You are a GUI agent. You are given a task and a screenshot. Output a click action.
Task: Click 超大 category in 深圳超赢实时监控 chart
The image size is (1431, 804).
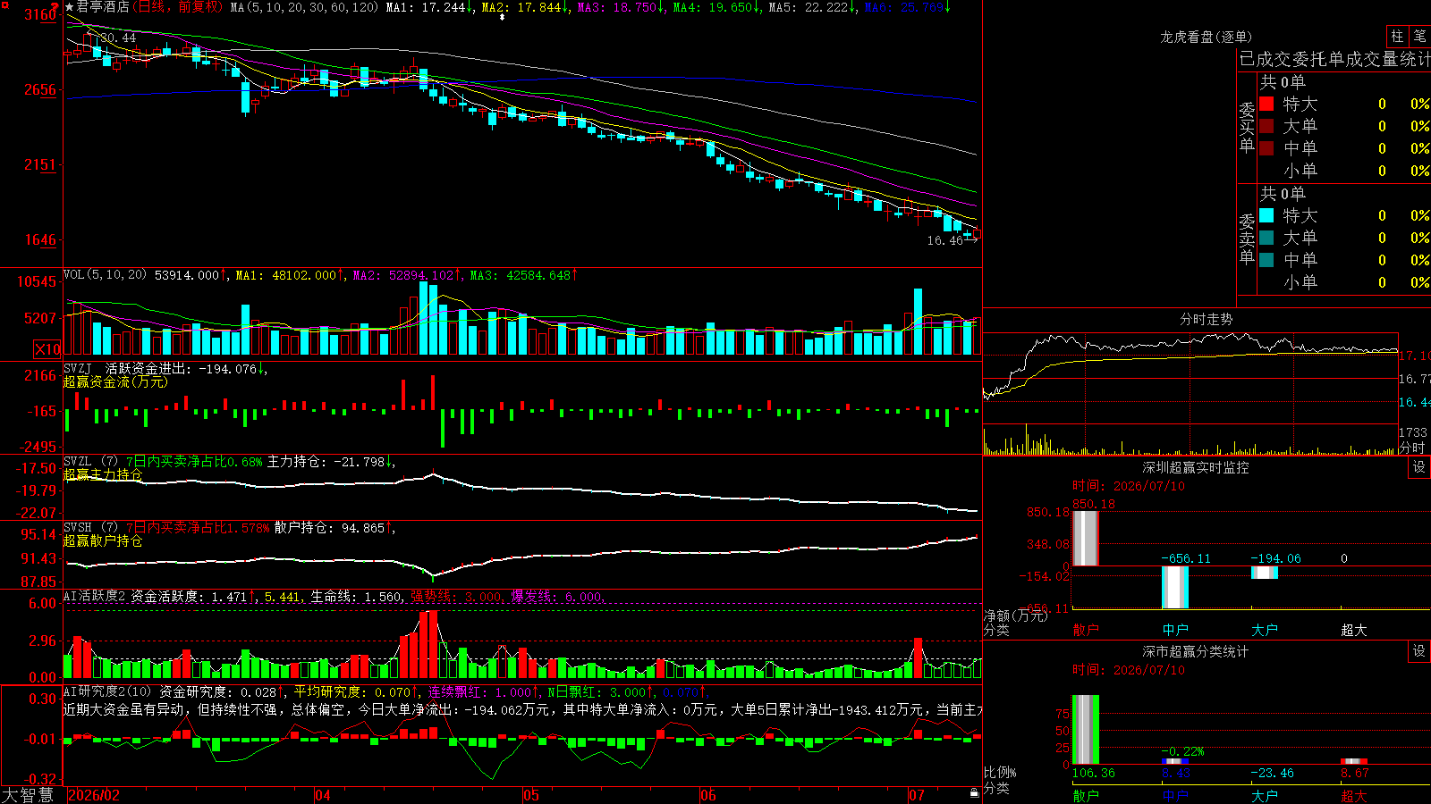point(1354,630)
